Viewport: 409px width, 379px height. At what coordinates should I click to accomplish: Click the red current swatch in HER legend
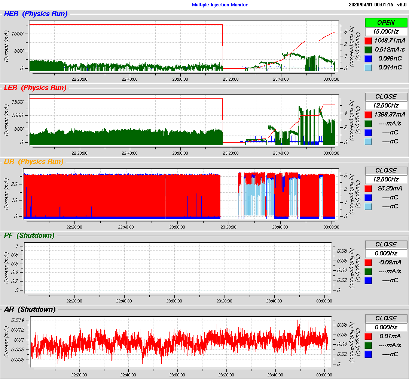(368, 40)
